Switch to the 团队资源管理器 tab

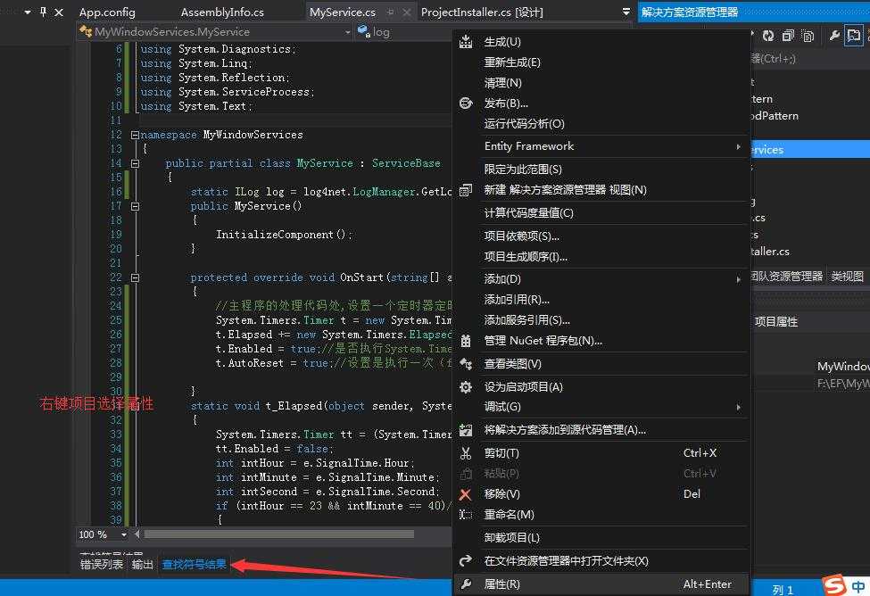tap(786, 277)
